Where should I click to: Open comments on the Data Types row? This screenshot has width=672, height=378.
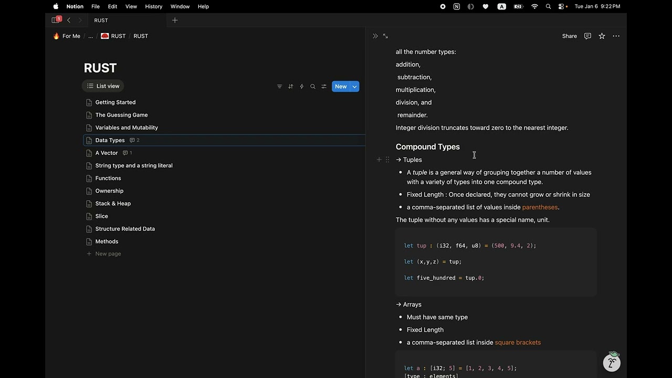point(134,140)
